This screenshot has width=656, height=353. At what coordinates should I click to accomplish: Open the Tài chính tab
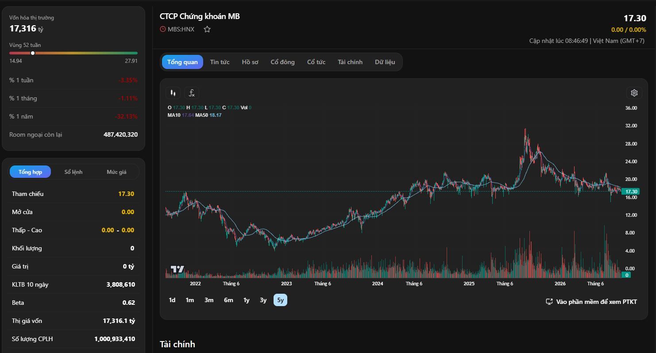350,62
